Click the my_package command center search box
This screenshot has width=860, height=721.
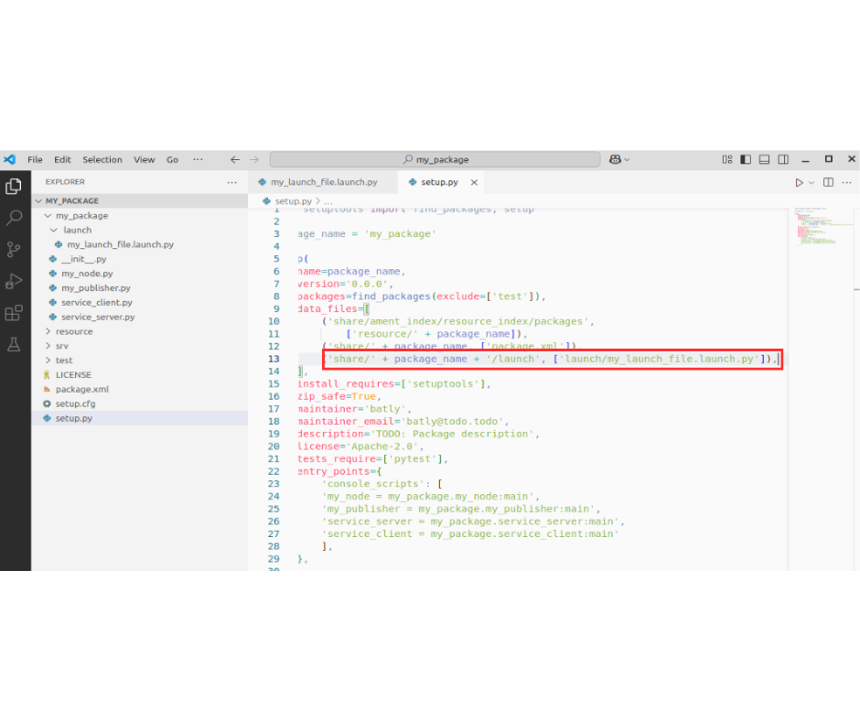point(435,159)
